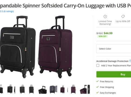Click the Easy Exchanges text

108,93
